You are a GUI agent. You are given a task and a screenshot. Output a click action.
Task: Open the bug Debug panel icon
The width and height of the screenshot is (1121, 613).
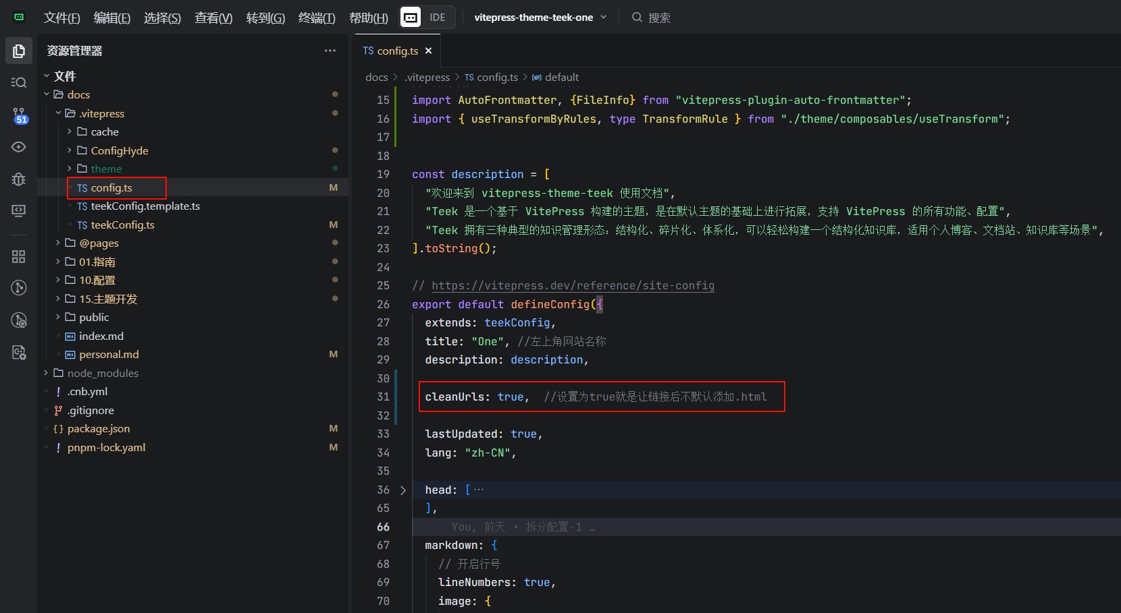pyautogui.click(x=19, y=179)
